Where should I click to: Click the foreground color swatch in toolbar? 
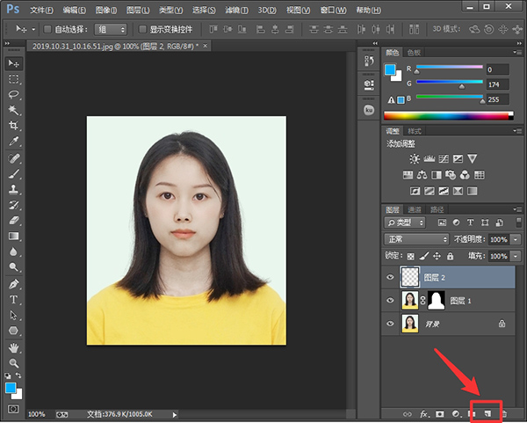click(x=11, y=388)
